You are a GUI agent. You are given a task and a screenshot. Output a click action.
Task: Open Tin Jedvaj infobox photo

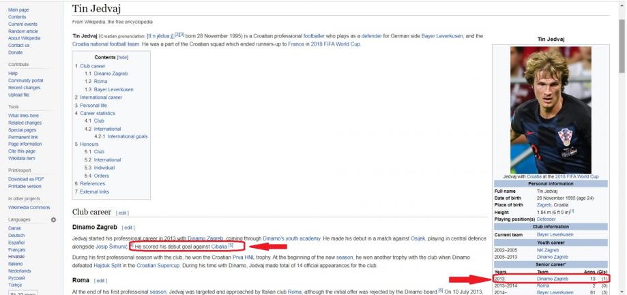pos(551,110)
